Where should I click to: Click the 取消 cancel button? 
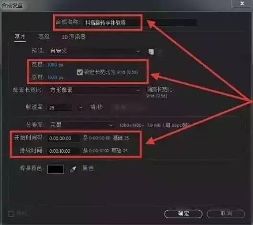point(226,214)
